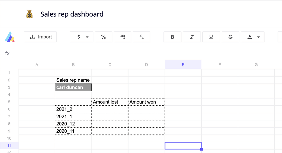
Task: Toggle bold formatting
Action: pos(172,37)
